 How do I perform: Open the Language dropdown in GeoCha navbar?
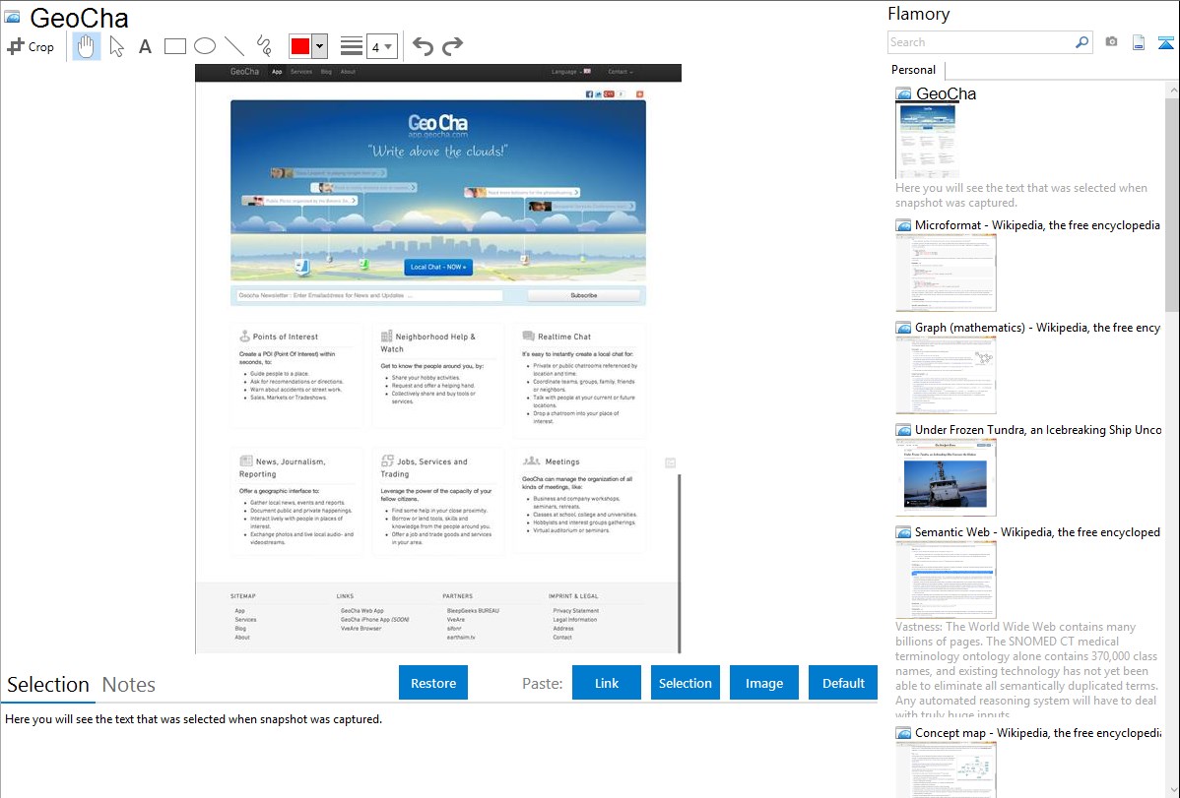click(570, 72)
